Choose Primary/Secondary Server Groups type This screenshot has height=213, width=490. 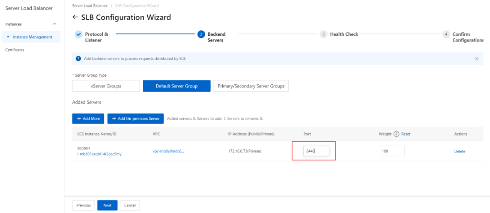(x=251, y=86)
